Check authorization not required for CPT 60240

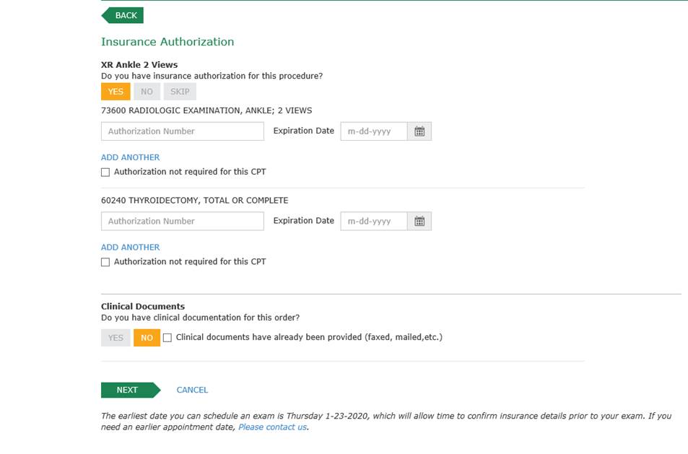[x=105, y=262]
